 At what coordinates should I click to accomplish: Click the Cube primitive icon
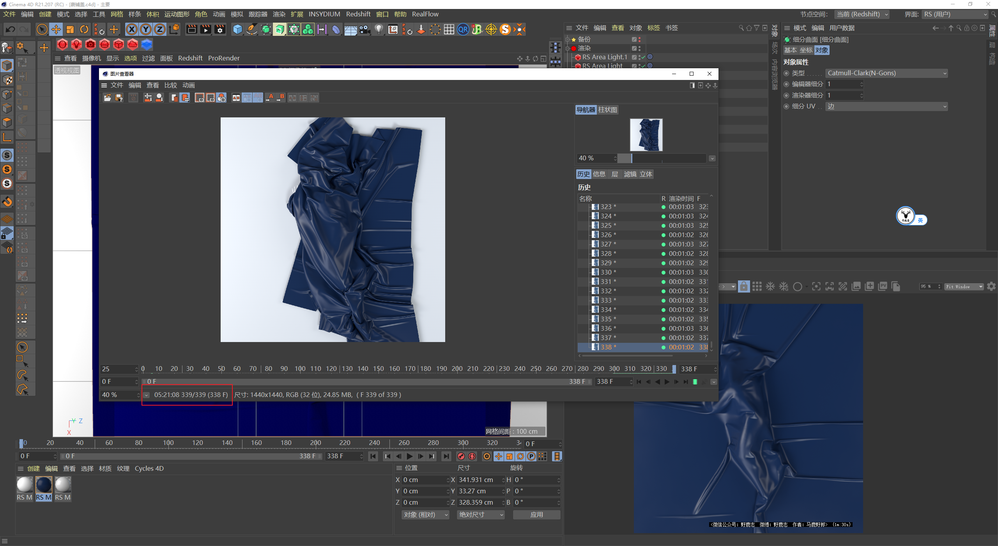click(x=237, y=30)
